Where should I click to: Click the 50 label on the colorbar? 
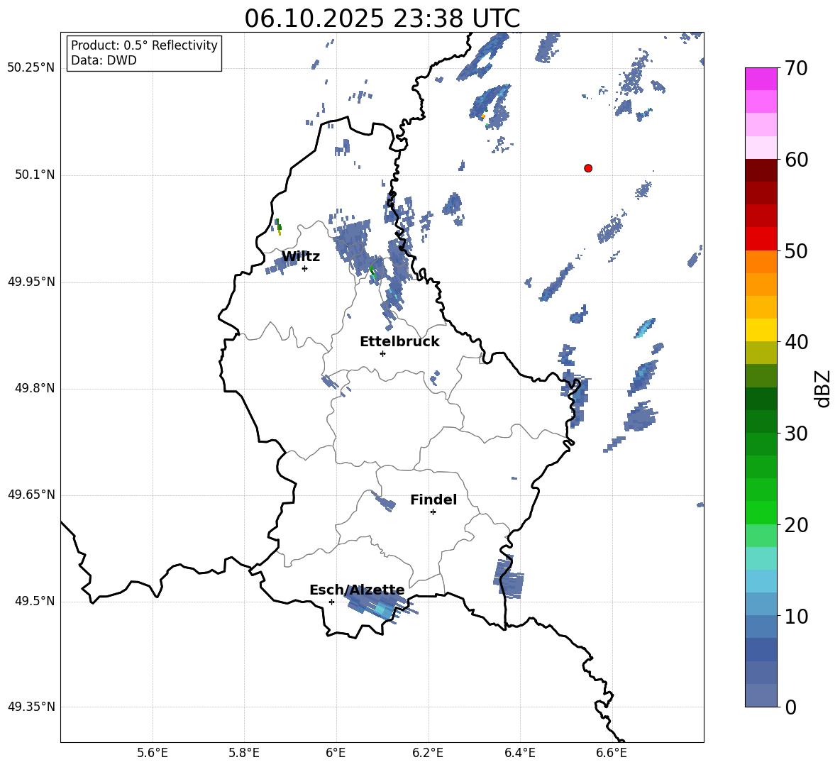pos(797,251)
